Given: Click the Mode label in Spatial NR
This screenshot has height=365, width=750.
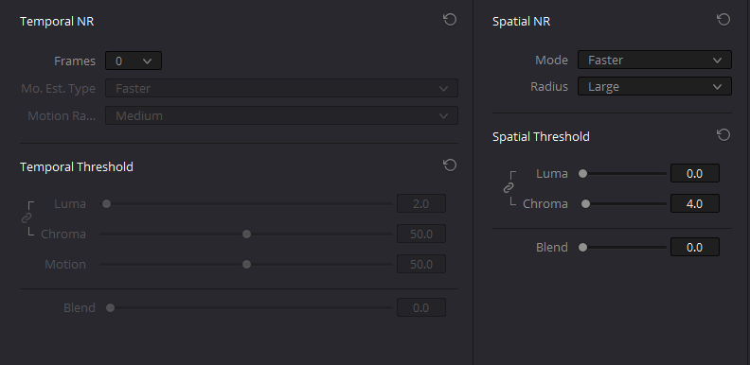Looking at the screenshot, I should tap(551, 61).
